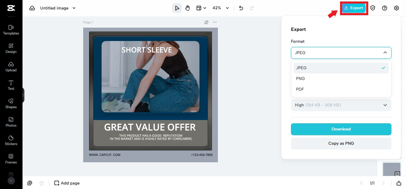406x189 pixels.
Task: Click Add page button
Action: point(67,183)
